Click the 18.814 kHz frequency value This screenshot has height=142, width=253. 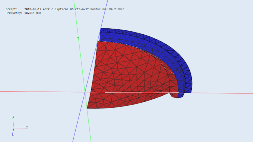click(x=33, y=13)
